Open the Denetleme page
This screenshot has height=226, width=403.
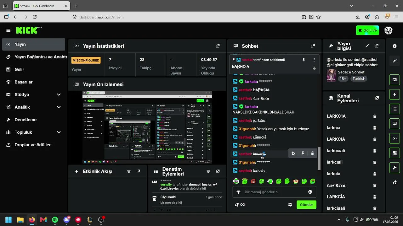[x=33, y=120]
